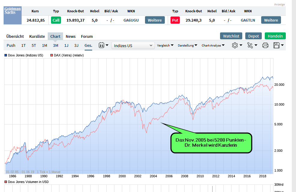The width and height of the screenshot is (296, 192).
Task: Set chart range to 1T
Action: 23,46
